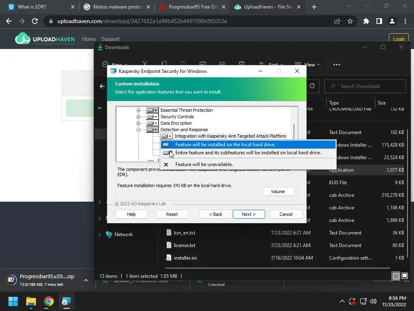Select the installer.ini file
Image resolution: width=414 pixels, height=311 pixels.
point(185,258)
